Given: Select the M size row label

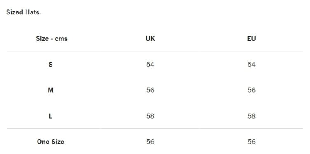Looking at the screenshot, I should point(51,90).
